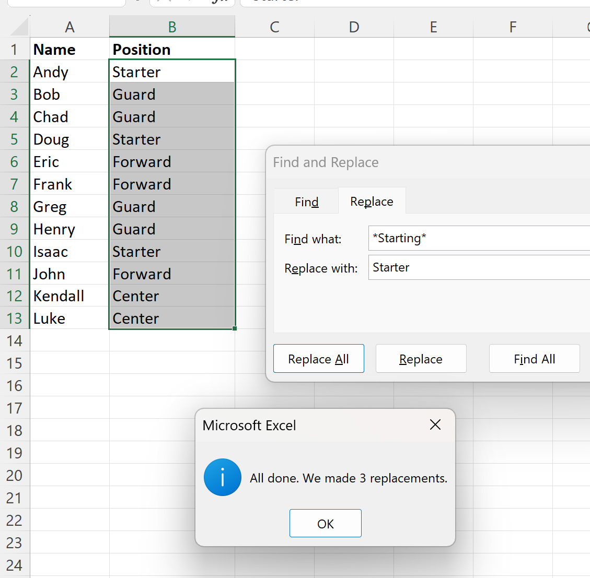Click the Replace All button

coord(318,358)
